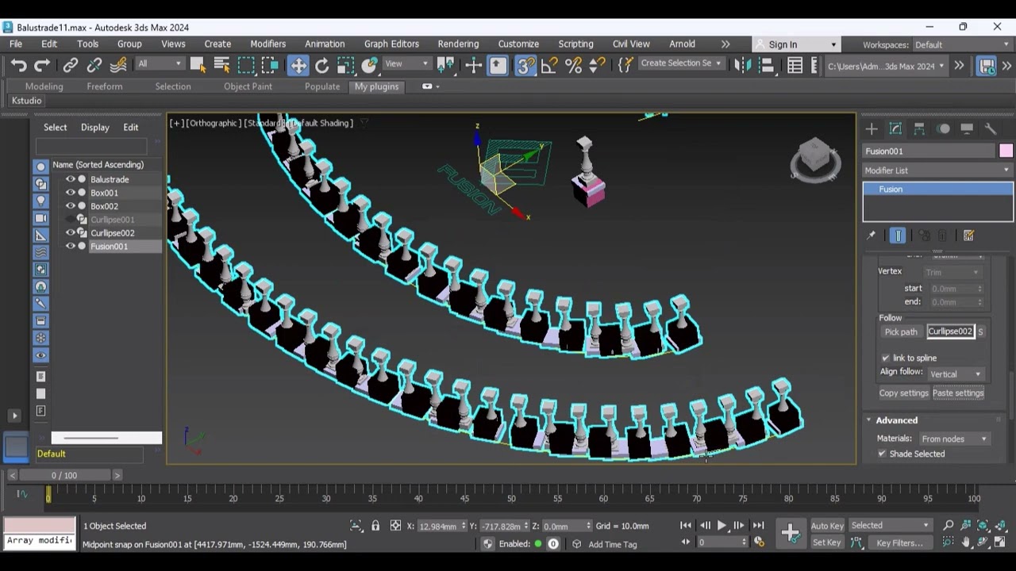Open the Graph Editors menu
The width and height of the screenshot is (1016, 571).
(x=391, y=44)
